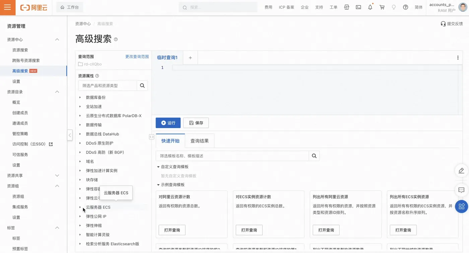This screenshot has height=253, width=469.
Task: Open 资源搜索 in the sidebar
Action: pos(20,50)
